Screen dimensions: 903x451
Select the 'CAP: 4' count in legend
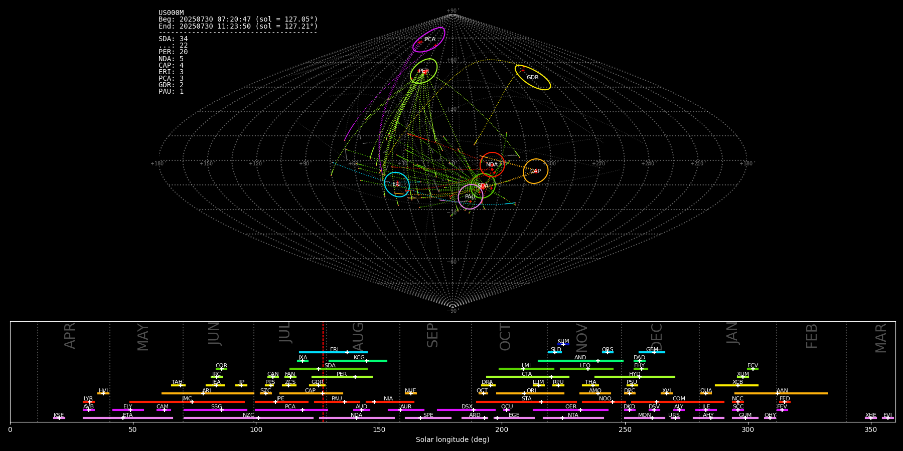[171, 66]
